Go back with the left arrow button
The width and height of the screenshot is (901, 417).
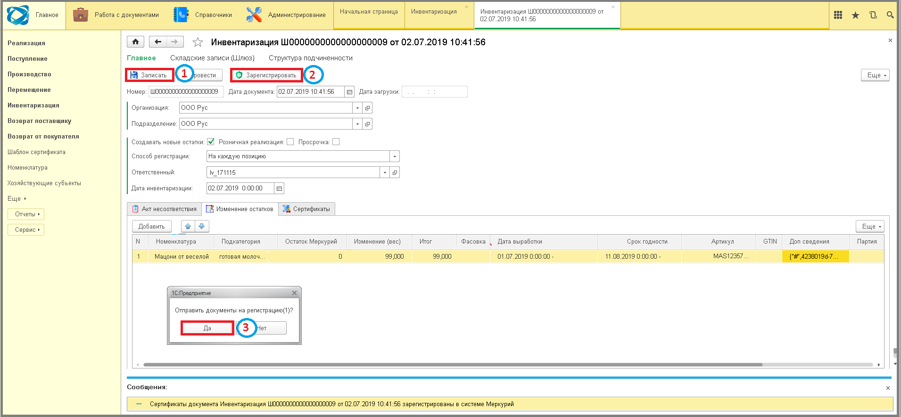click(x=158, y=42)
